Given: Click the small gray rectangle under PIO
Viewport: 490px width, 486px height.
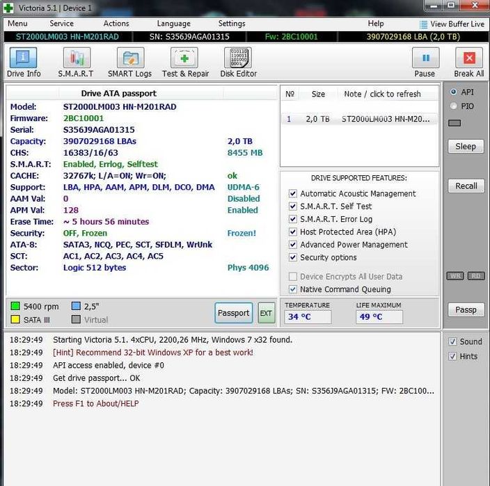Looking at the screenshot, I should click(454, 122).
